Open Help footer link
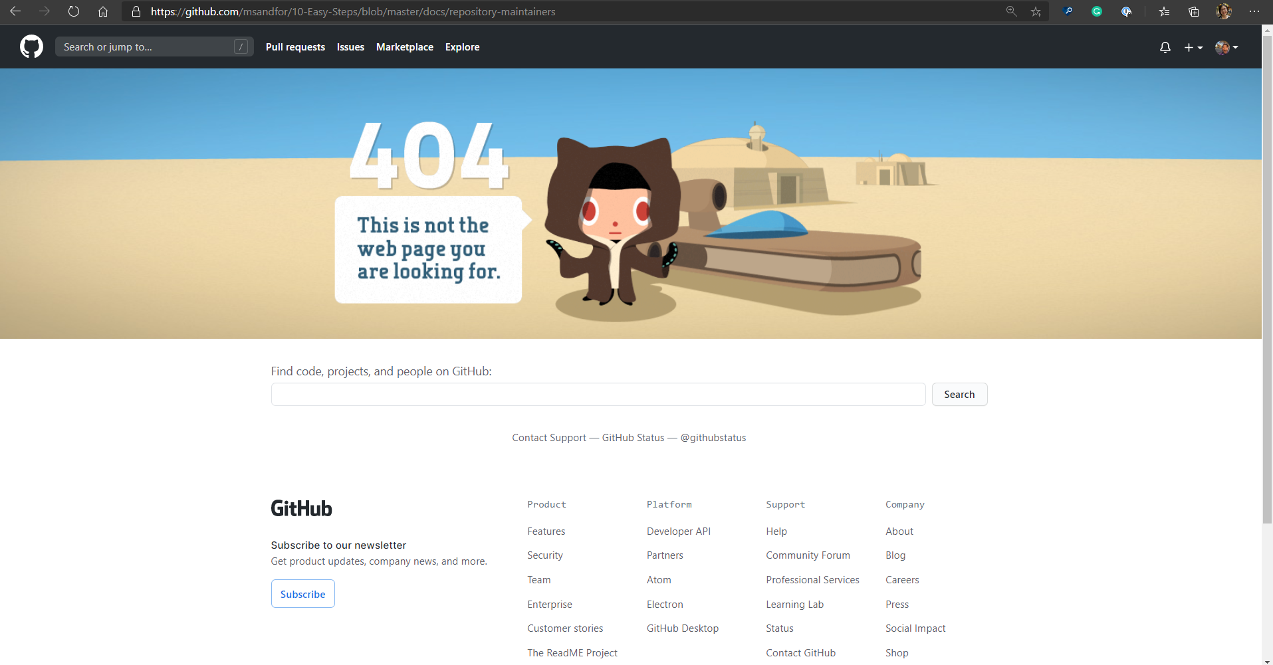 click(776, 531)
